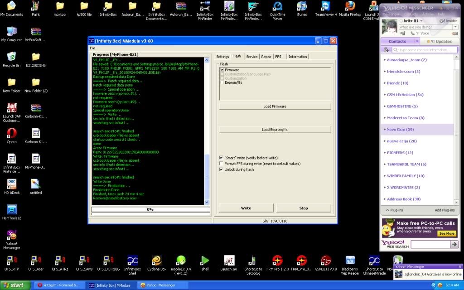This screenshot has width=464, height=290.
Task: Click the Load Eeprom/ffs button
Action: pos(275,129)
